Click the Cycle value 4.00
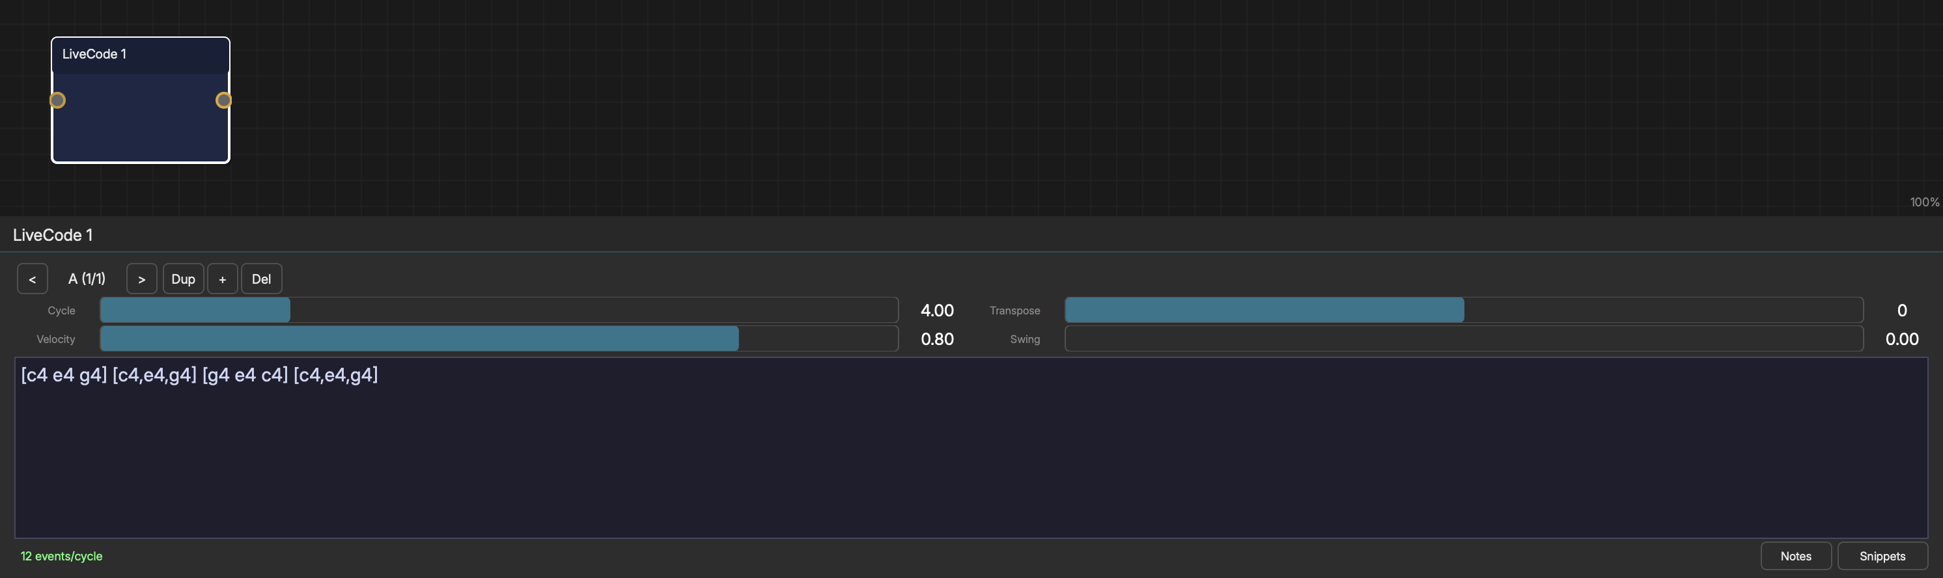 click(x=937, y=310)
